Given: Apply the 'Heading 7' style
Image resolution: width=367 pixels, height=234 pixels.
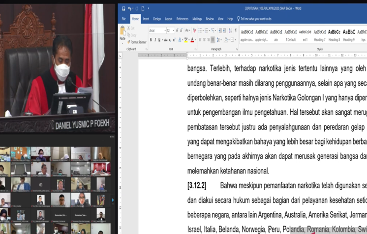Looking at the screenshot, I should click(x=320, y=35).
